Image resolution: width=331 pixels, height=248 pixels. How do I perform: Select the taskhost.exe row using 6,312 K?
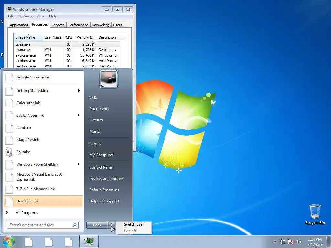pyautogui.click(x=67, y=61)
